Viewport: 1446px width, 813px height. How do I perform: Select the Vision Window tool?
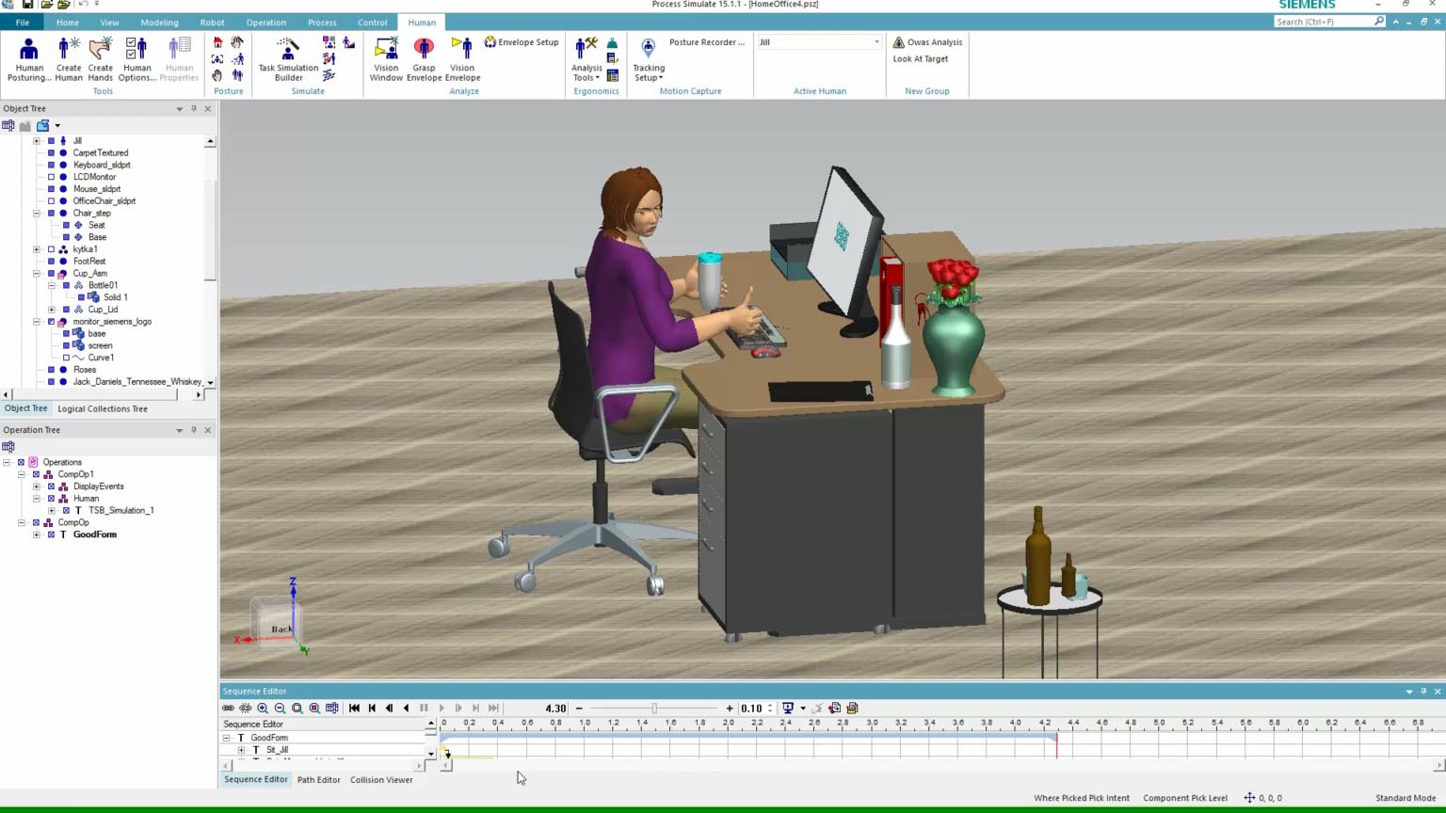point(385,57)
